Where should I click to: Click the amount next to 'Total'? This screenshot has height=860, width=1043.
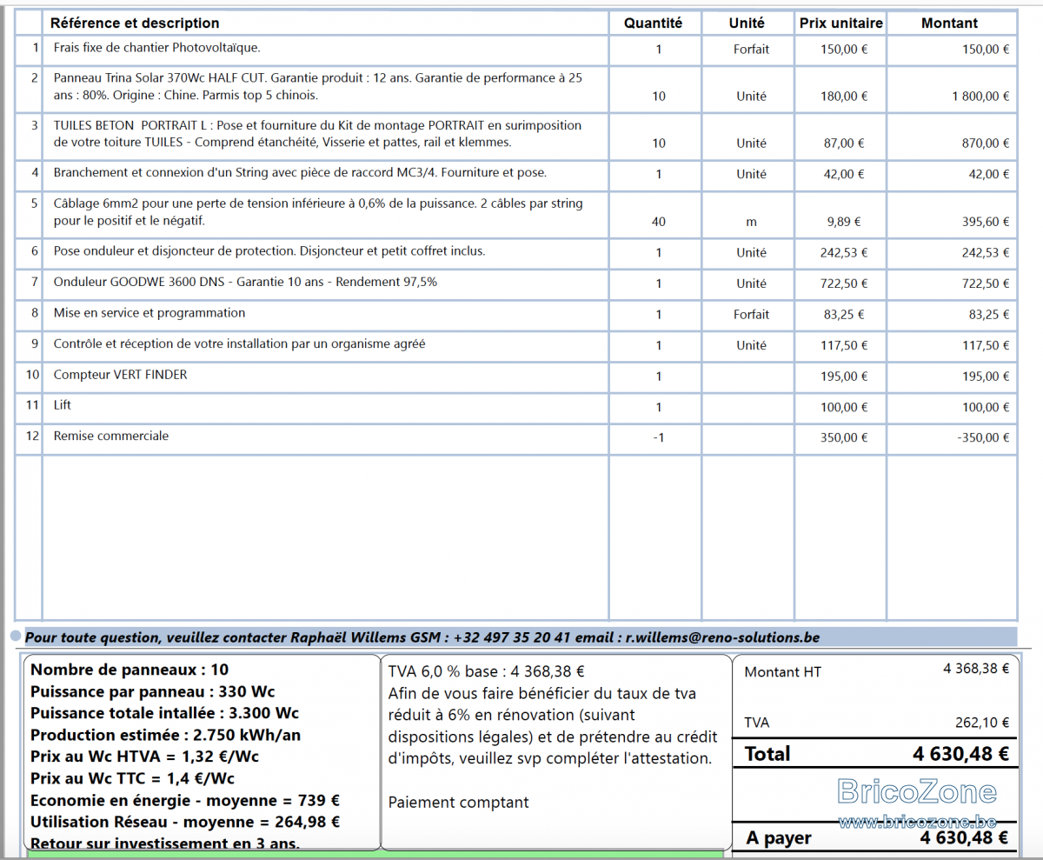pyautogui.click(x=960, y=754)
